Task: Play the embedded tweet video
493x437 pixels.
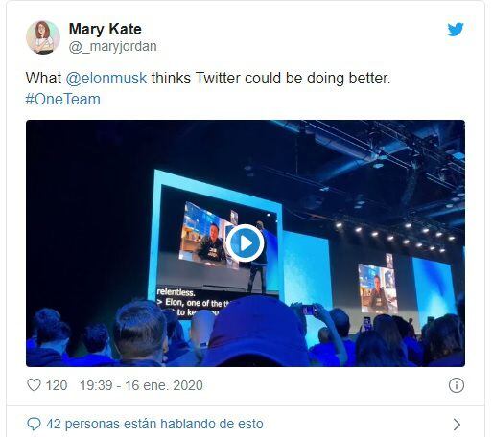Action: [246, 243]
